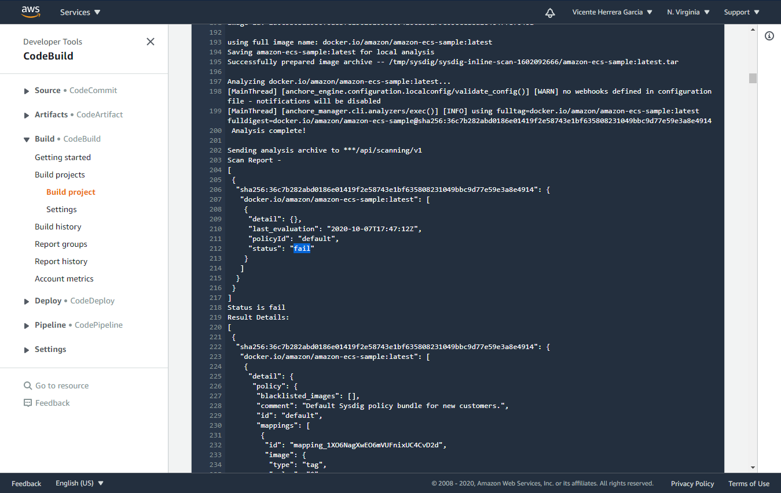Click the "Successfully prepared image archive" line

click(x=453, y=62)
